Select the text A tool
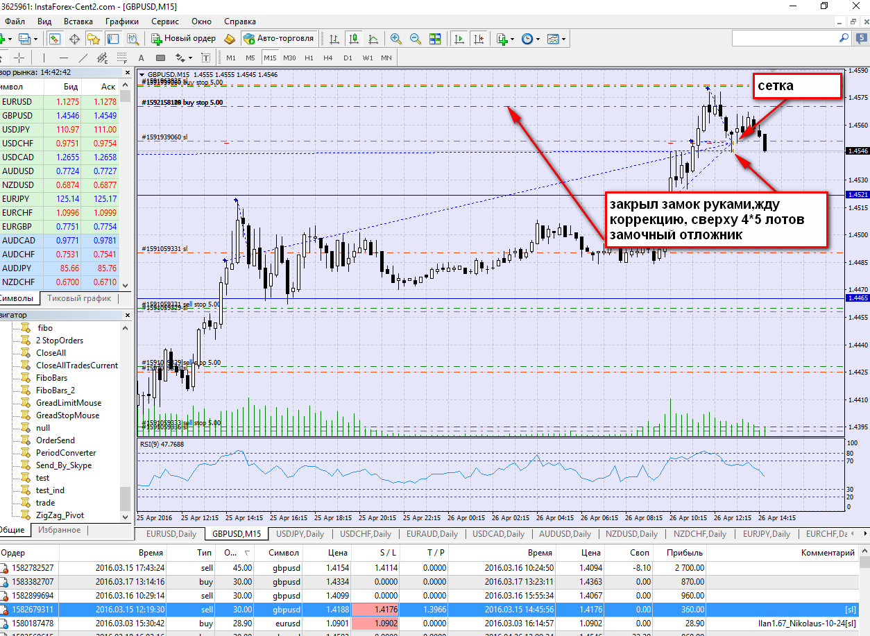 pyautogui.click(x=142, y=58)
